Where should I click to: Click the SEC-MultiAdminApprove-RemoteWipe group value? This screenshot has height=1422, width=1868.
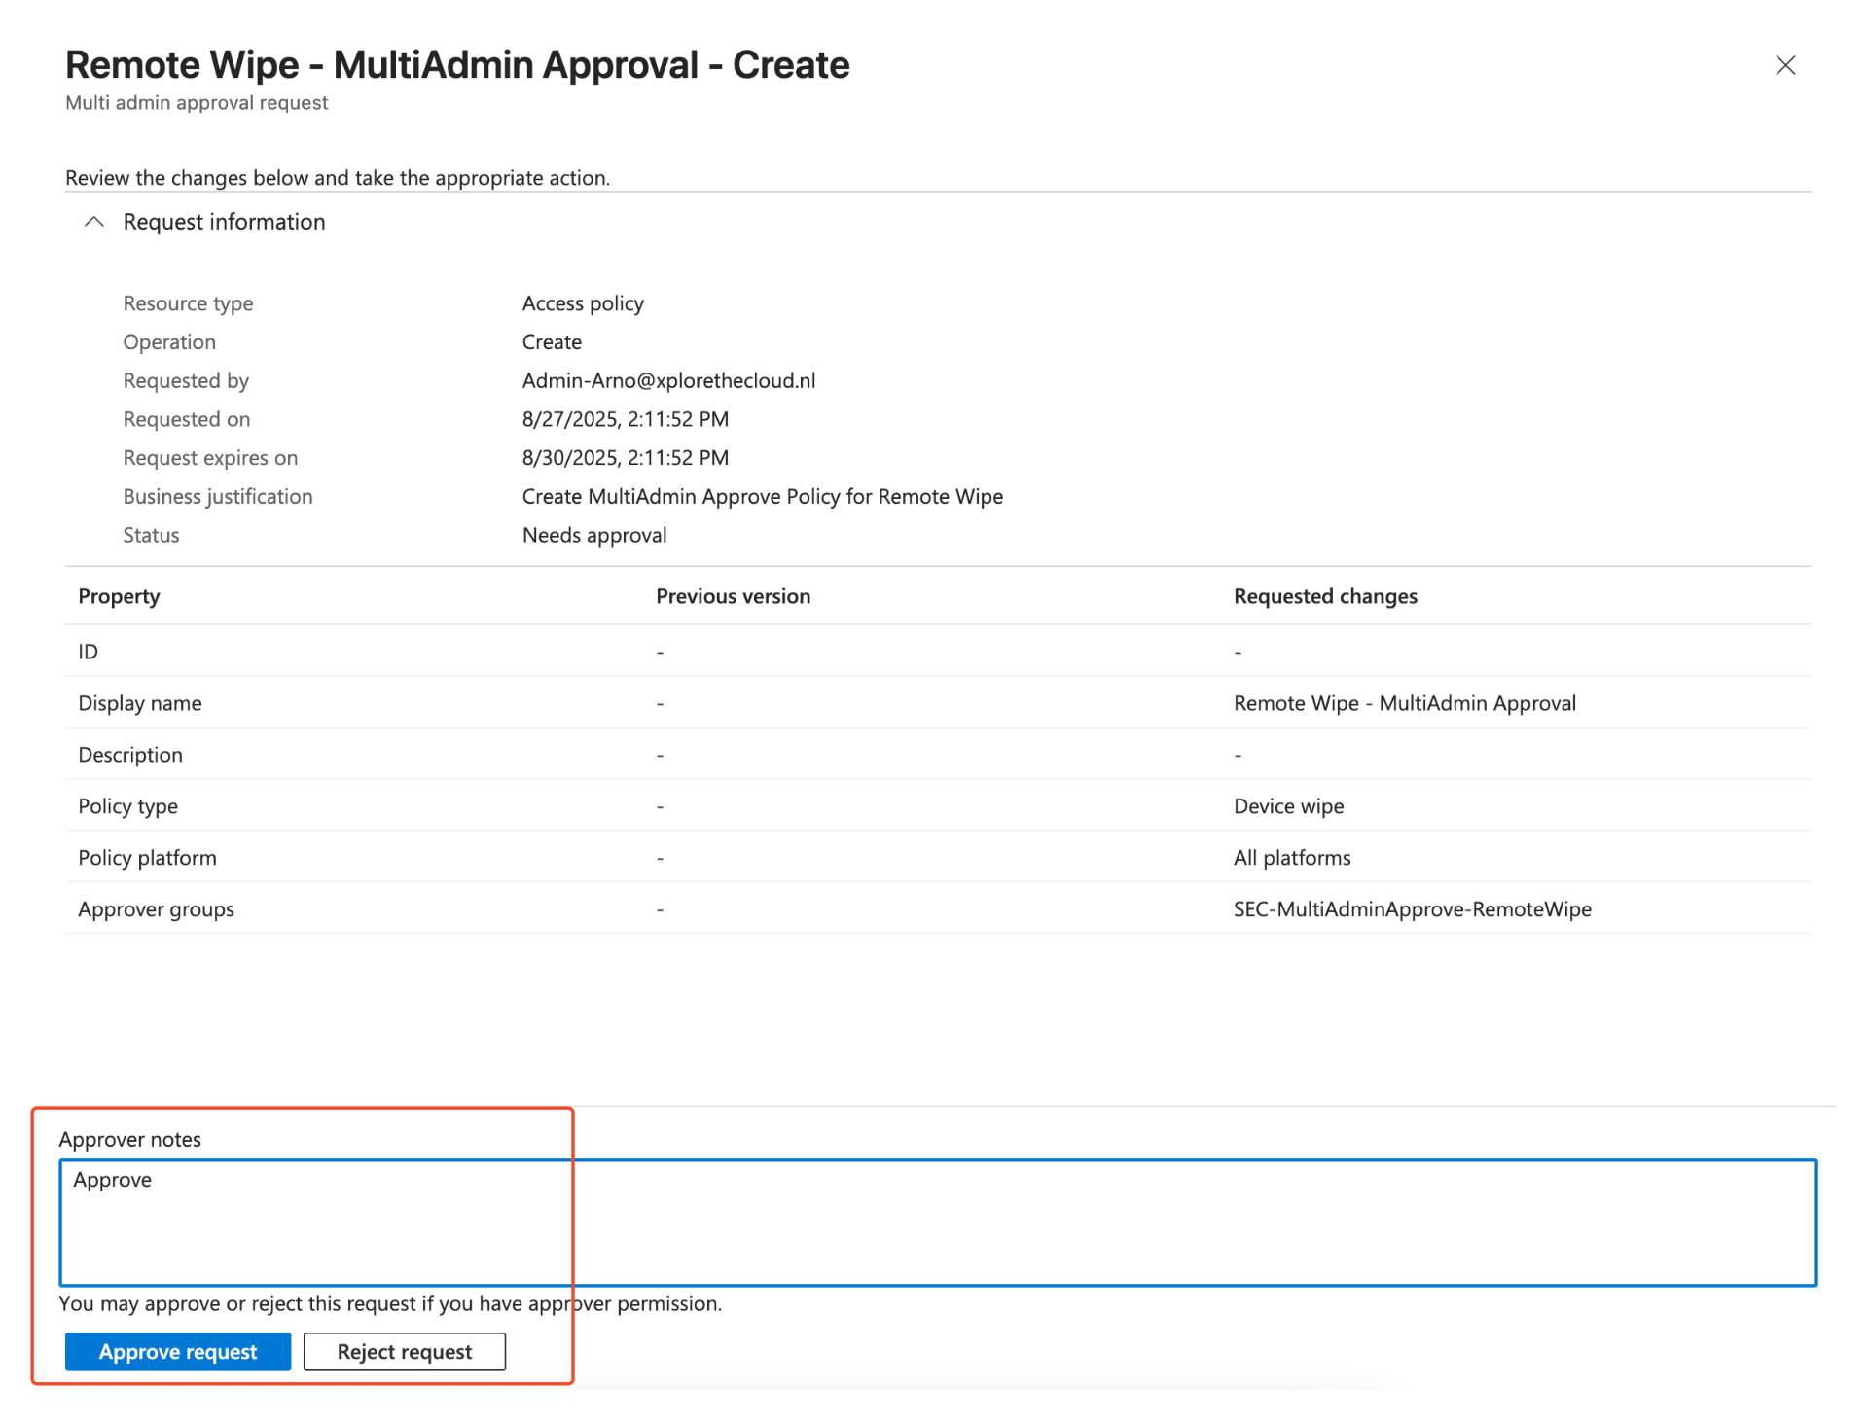click(x=1412, y=909)
